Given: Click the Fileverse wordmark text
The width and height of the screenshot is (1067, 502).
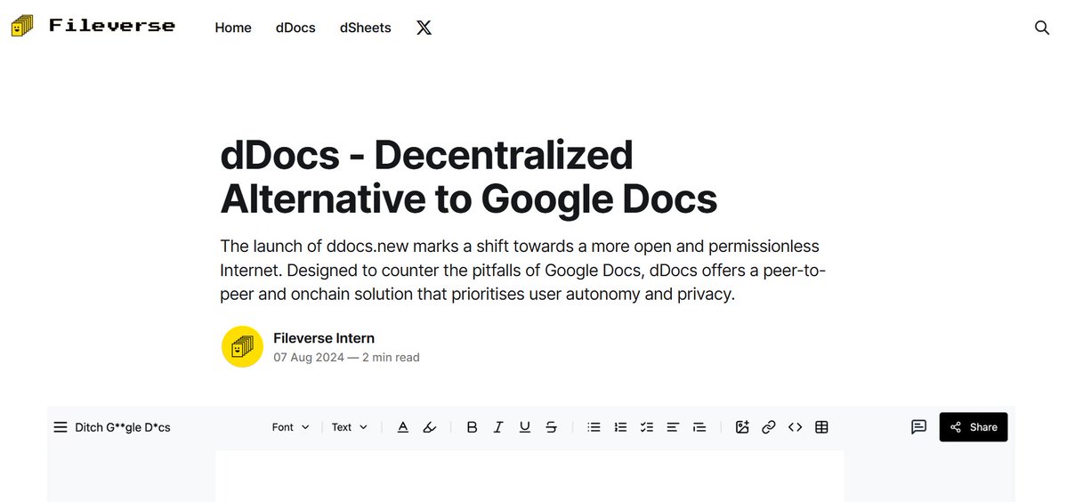Looking at the screenshot, I should click(x=112, y=26).
